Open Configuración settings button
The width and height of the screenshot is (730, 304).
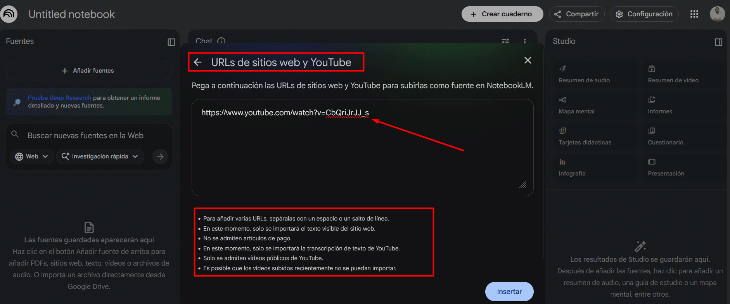(x=644, y=14)
